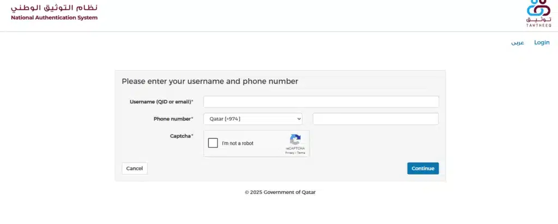Open the reCAPTCHA Terms link
The image size is (558, 224).
(x=301, y=153)
